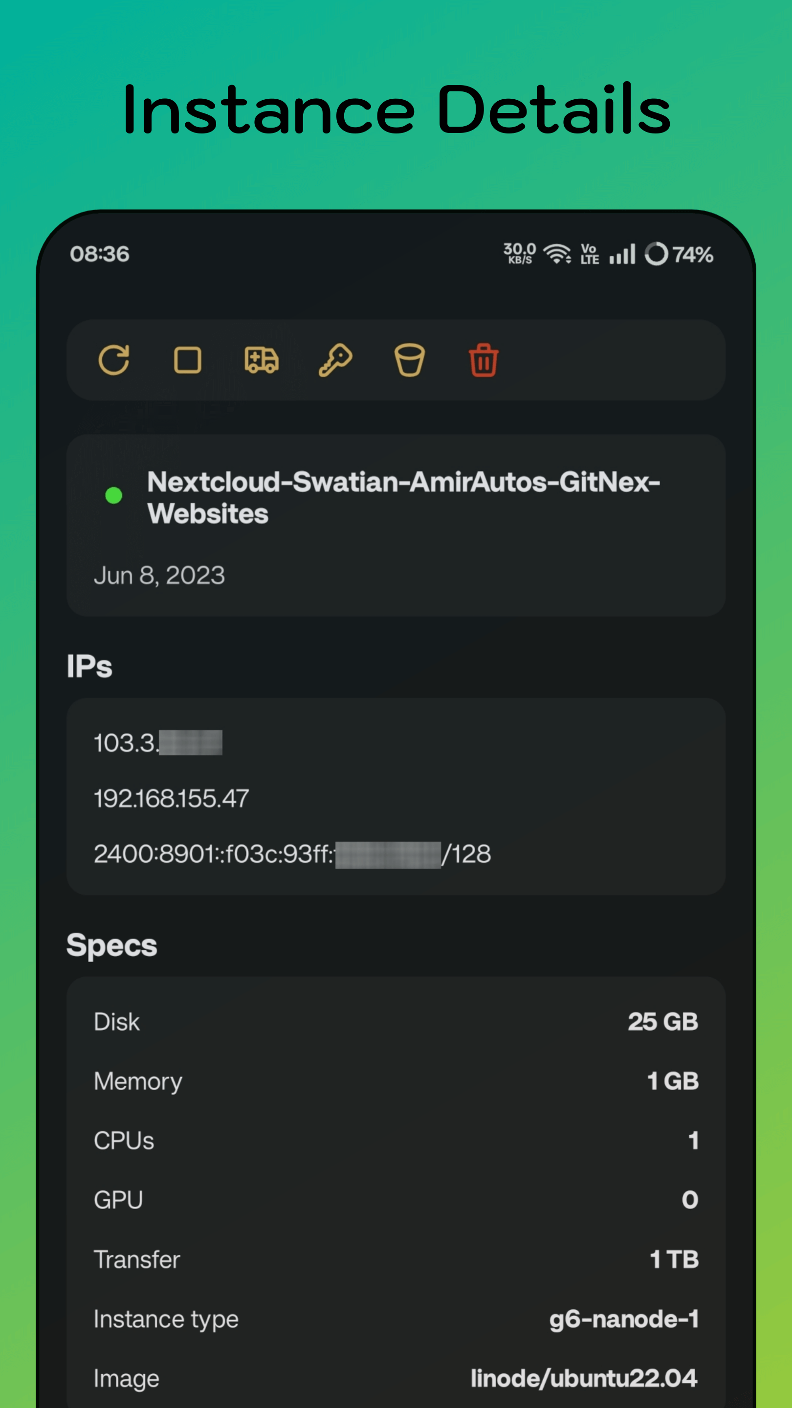
Task: Tap the Wi-Fi status bar icon
Action: [x=556, y=254]
